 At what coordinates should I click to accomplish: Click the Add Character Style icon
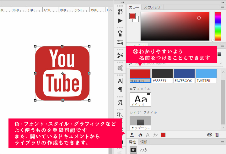point(148,135)
